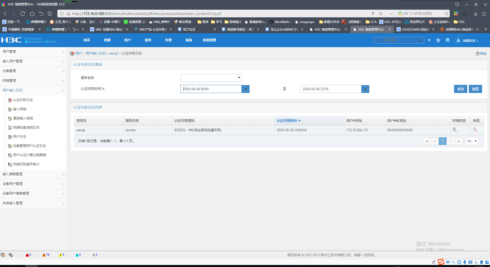Open the browser home page icon

[x=32, y=14]
